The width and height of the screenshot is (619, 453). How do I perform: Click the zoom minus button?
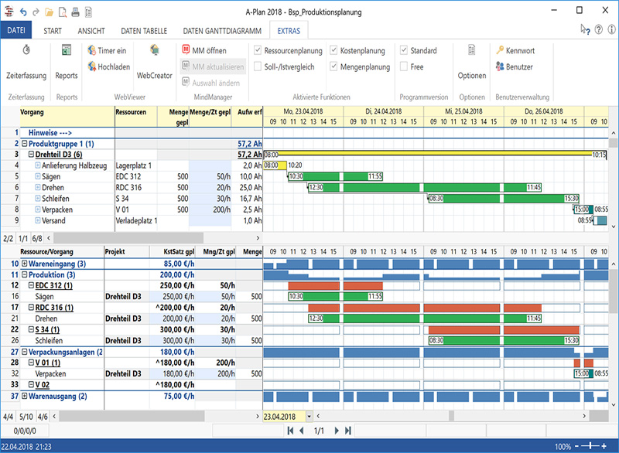576,446
